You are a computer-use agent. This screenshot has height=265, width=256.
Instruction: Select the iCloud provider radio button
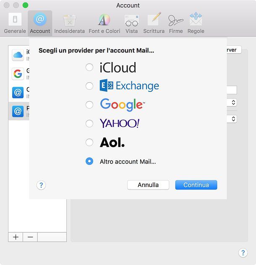[89, 67]
